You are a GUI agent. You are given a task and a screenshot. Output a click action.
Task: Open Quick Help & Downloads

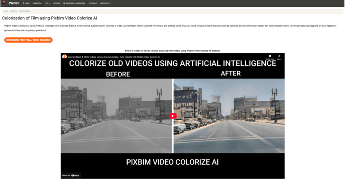[75, 3]
